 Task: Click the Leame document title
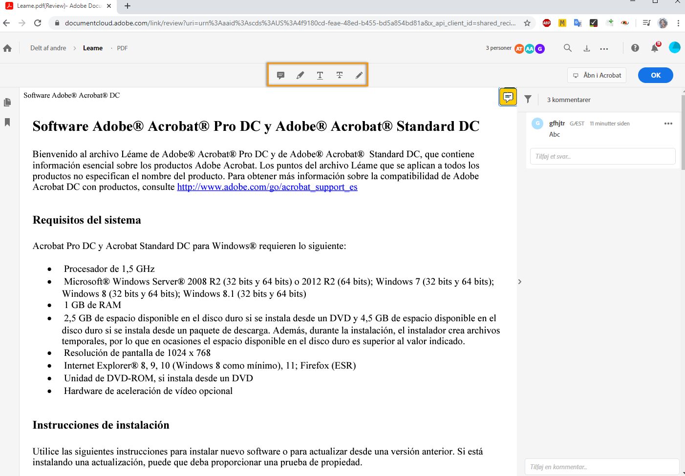[93, 48]
